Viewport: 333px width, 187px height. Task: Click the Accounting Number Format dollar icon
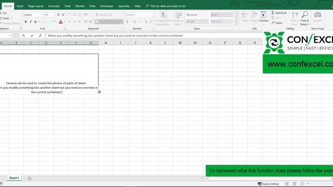127,22
